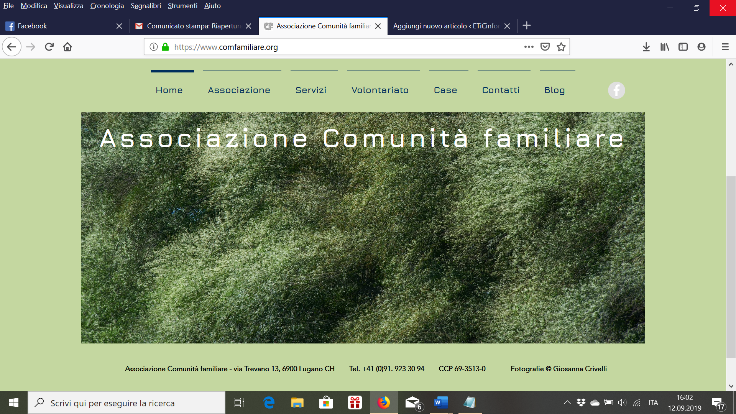The image size is (736, 414).
Task: Open the Modifica menu
Action: pos(34,6)
